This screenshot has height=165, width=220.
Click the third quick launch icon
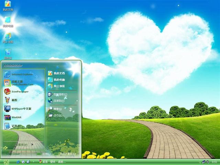[28, 162]
